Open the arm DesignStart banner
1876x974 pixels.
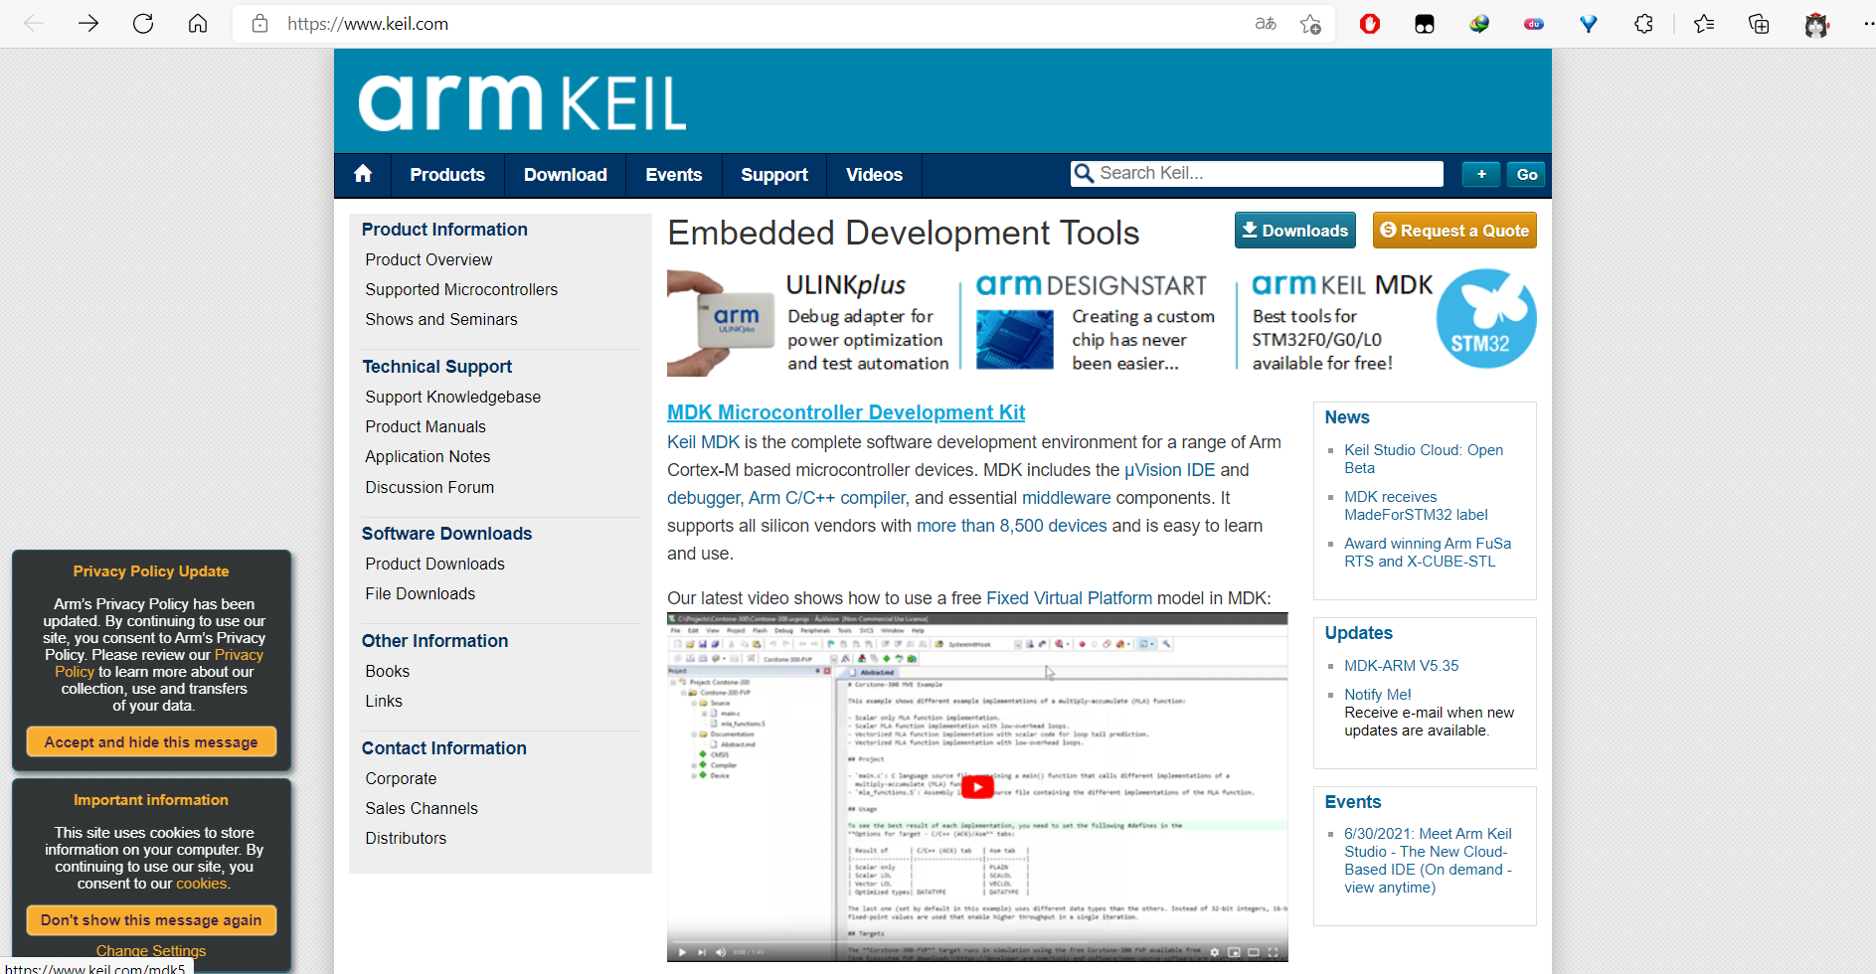[x=1096, y=322]
